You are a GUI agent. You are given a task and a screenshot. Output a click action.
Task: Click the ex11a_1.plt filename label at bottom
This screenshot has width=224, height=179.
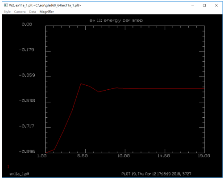point(19,174)
